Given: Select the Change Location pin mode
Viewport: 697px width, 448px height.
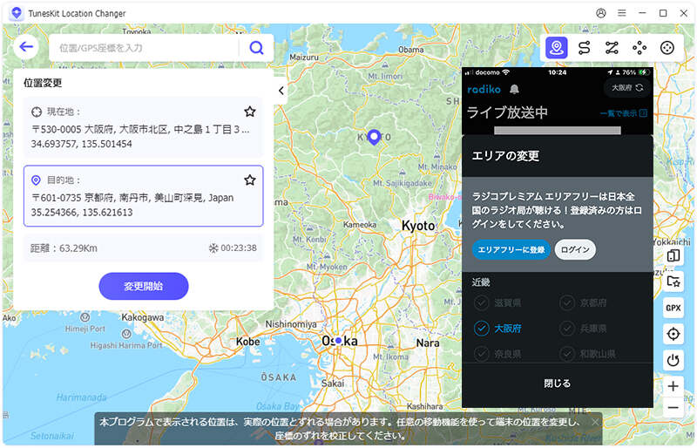Looking at the screenshot, I should click(557, 48).
